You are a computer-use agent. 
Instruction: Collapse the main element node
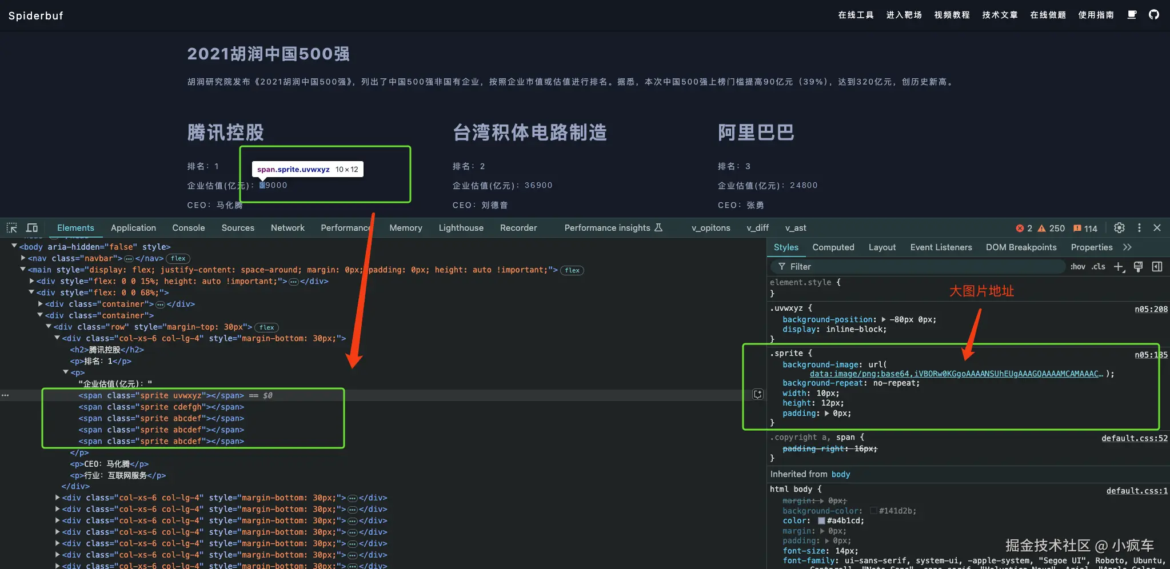click(23, 269)
